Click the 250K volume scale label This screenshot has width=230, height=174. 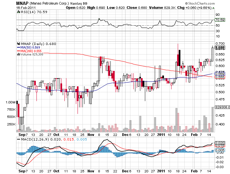pos(11,124)
